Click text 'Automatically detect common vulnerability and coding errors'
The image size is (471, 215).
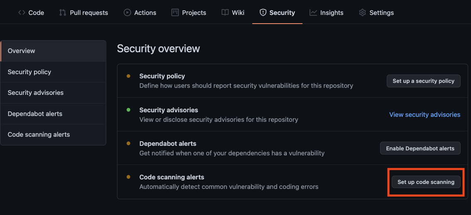pyautogui.click(x=229, y=187)
